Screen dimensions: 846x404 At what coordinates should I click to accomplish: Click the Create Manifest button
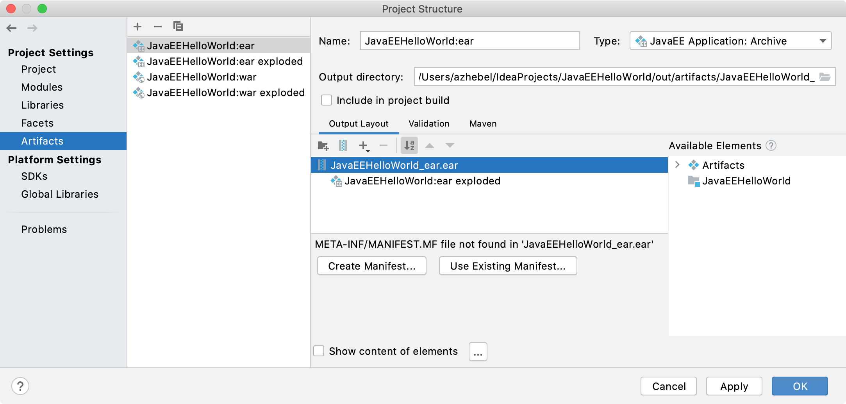(372, 266)
